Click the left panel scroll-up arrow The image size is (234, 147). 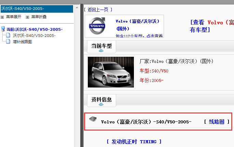tap(77, 8)
